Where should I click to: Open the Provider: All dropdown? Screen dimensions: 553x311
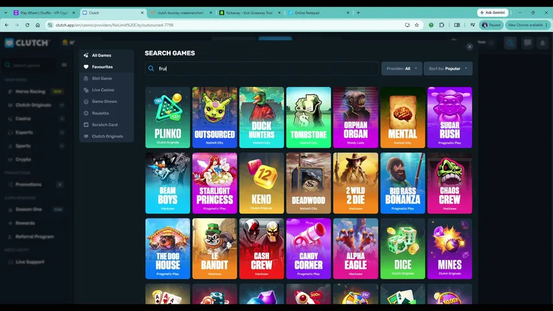[x=401, y=69]
